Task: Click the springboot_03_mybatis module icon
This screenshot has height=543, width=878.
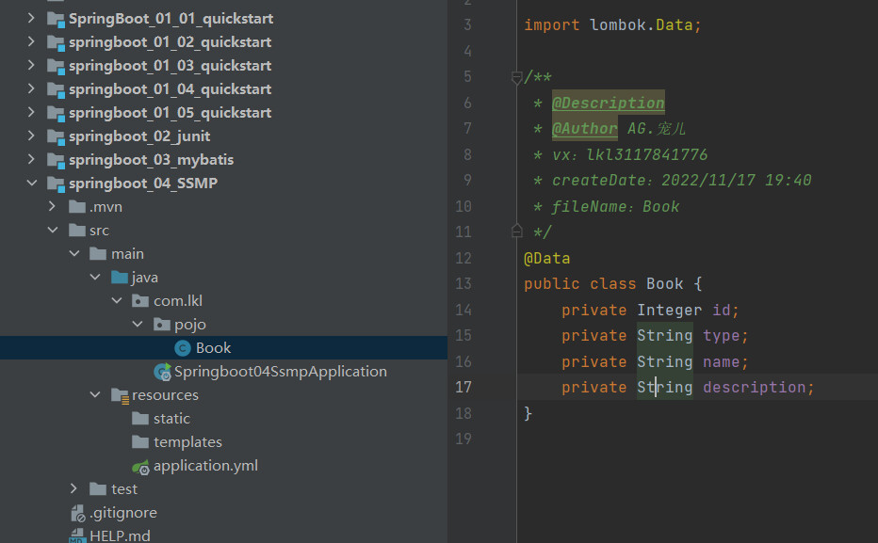Action: [x=56, y=161]
